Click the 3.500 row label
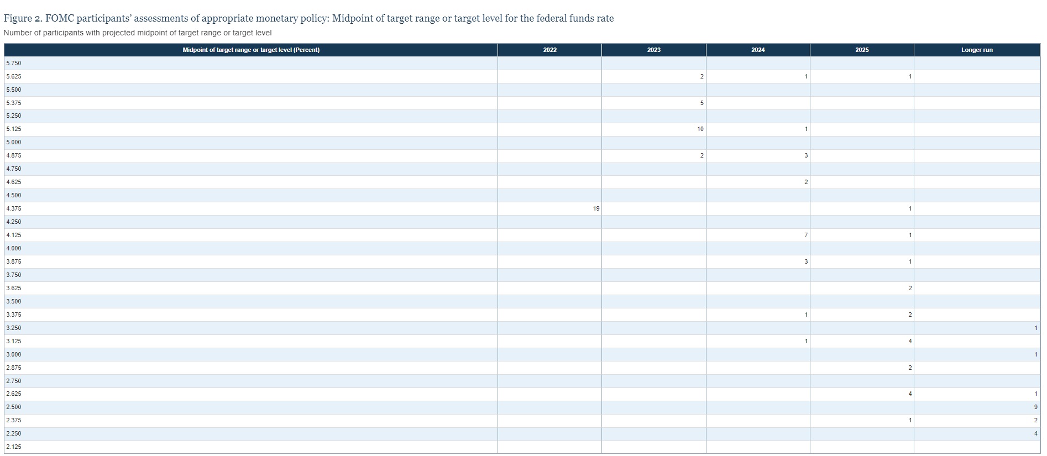This screenshot has width=1047, height=456. click(14, 301)
